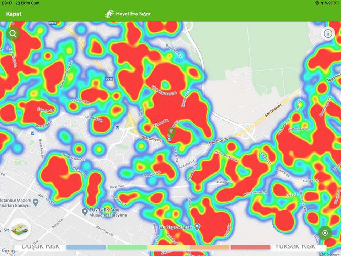Close the map with Kapat

[14, 14]
